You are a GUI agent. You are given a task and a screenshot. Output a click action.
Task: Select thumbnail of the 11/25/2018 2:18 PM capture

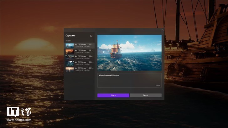point(70,63)
